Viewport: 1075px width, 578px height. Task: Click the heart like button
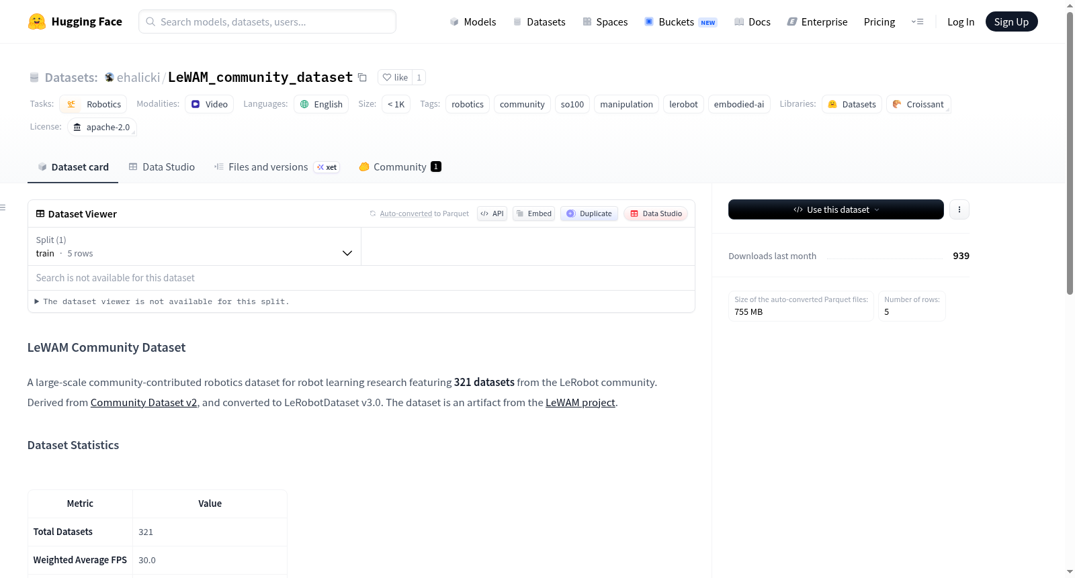395,77
